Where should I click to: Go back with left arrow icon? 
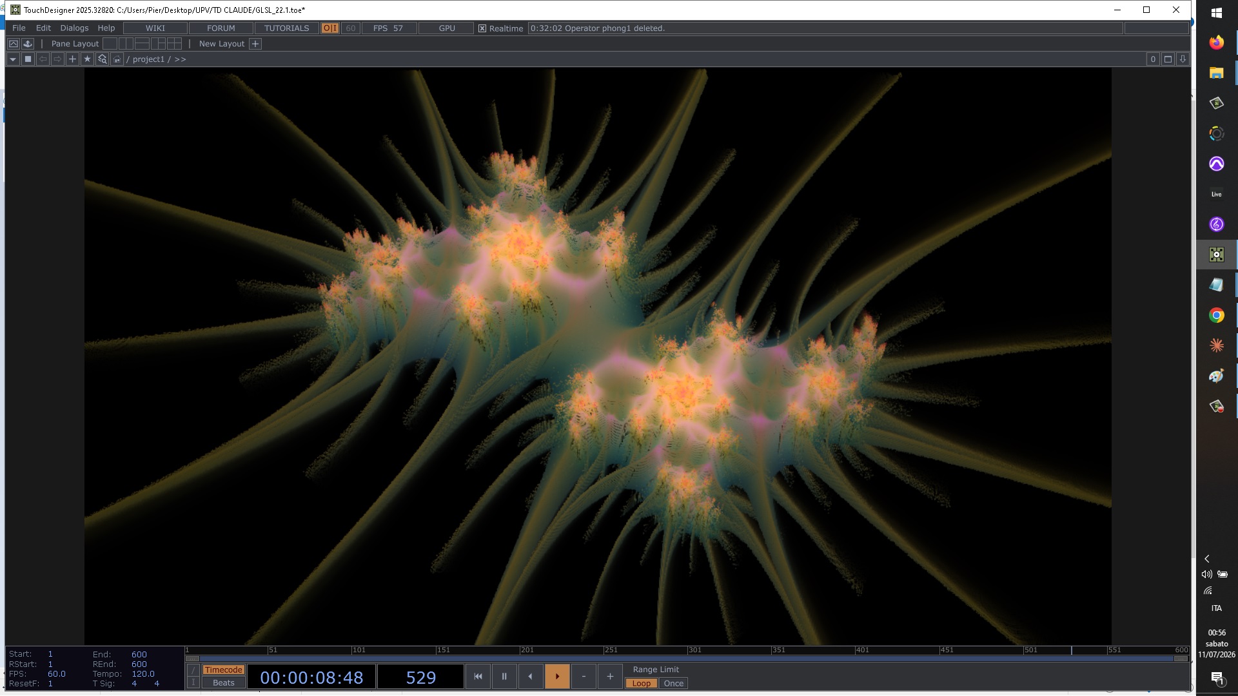point(43,59)
